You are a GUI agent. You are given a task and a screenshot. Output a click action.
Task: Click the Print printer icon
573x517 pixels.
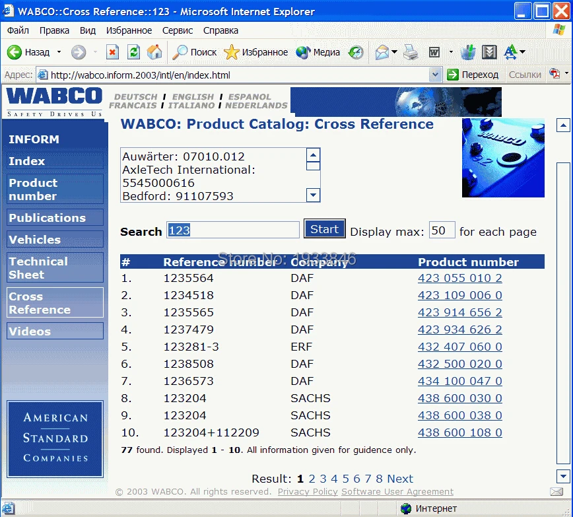click(411, 52)
